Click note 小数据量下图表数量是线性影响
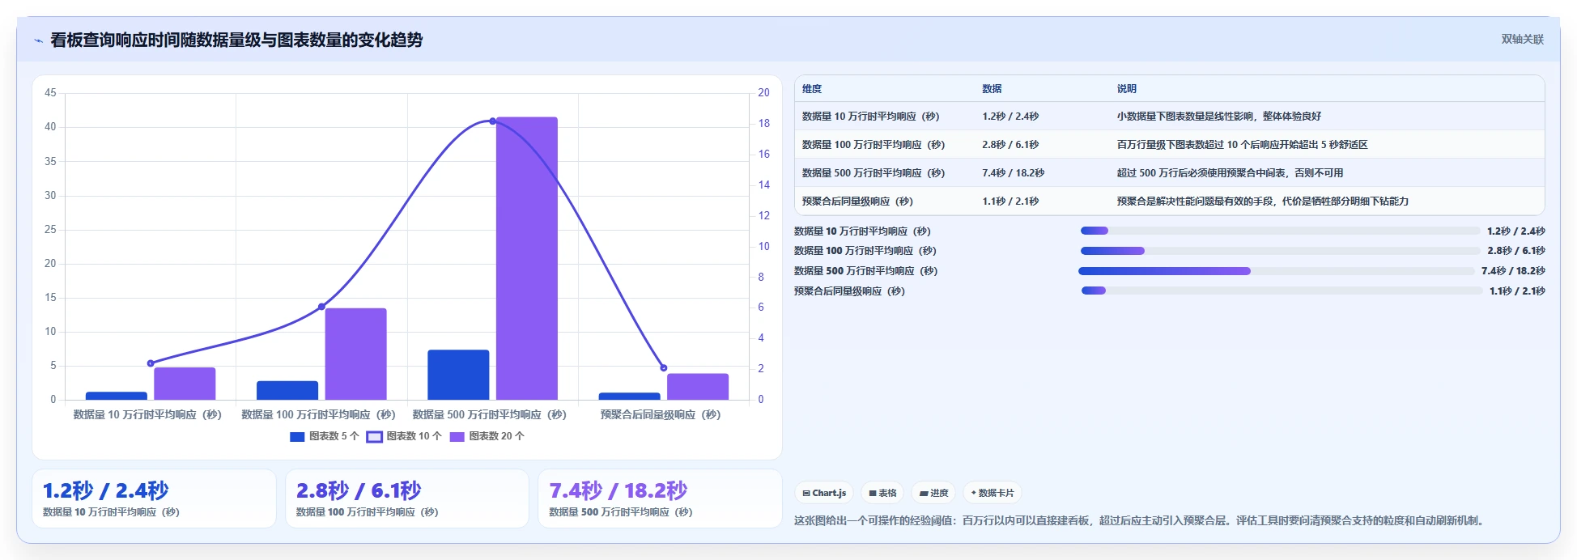Image resolution: width=1577 pixels, height=560 pixels. click(1219, 117)
